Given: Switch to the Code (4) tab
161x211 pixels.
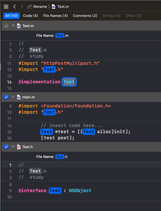Looking at the screenshot, I should pyautogui.click(x=31, y=16).
